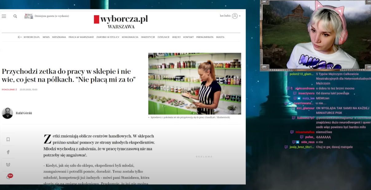Save article with the bookmark icon

8,139
